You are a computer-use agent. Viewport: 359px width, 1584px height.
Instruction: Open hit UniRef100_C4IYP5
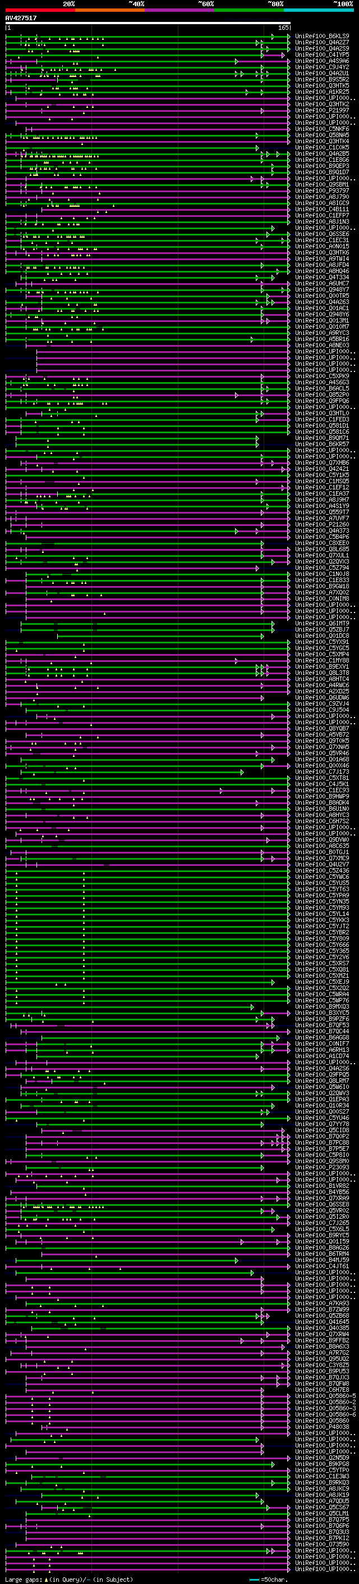pyautogui.click(x=322, y=55)
